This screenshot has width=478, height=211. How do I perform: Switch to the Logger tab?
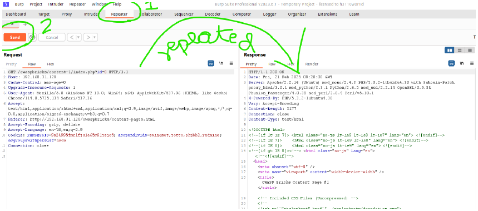(269, 14)
